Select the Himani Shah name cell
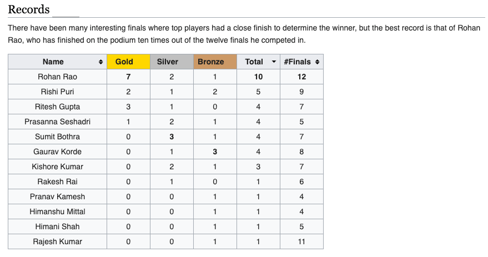This screenshot has height=257, width=488. click(57, 226)
